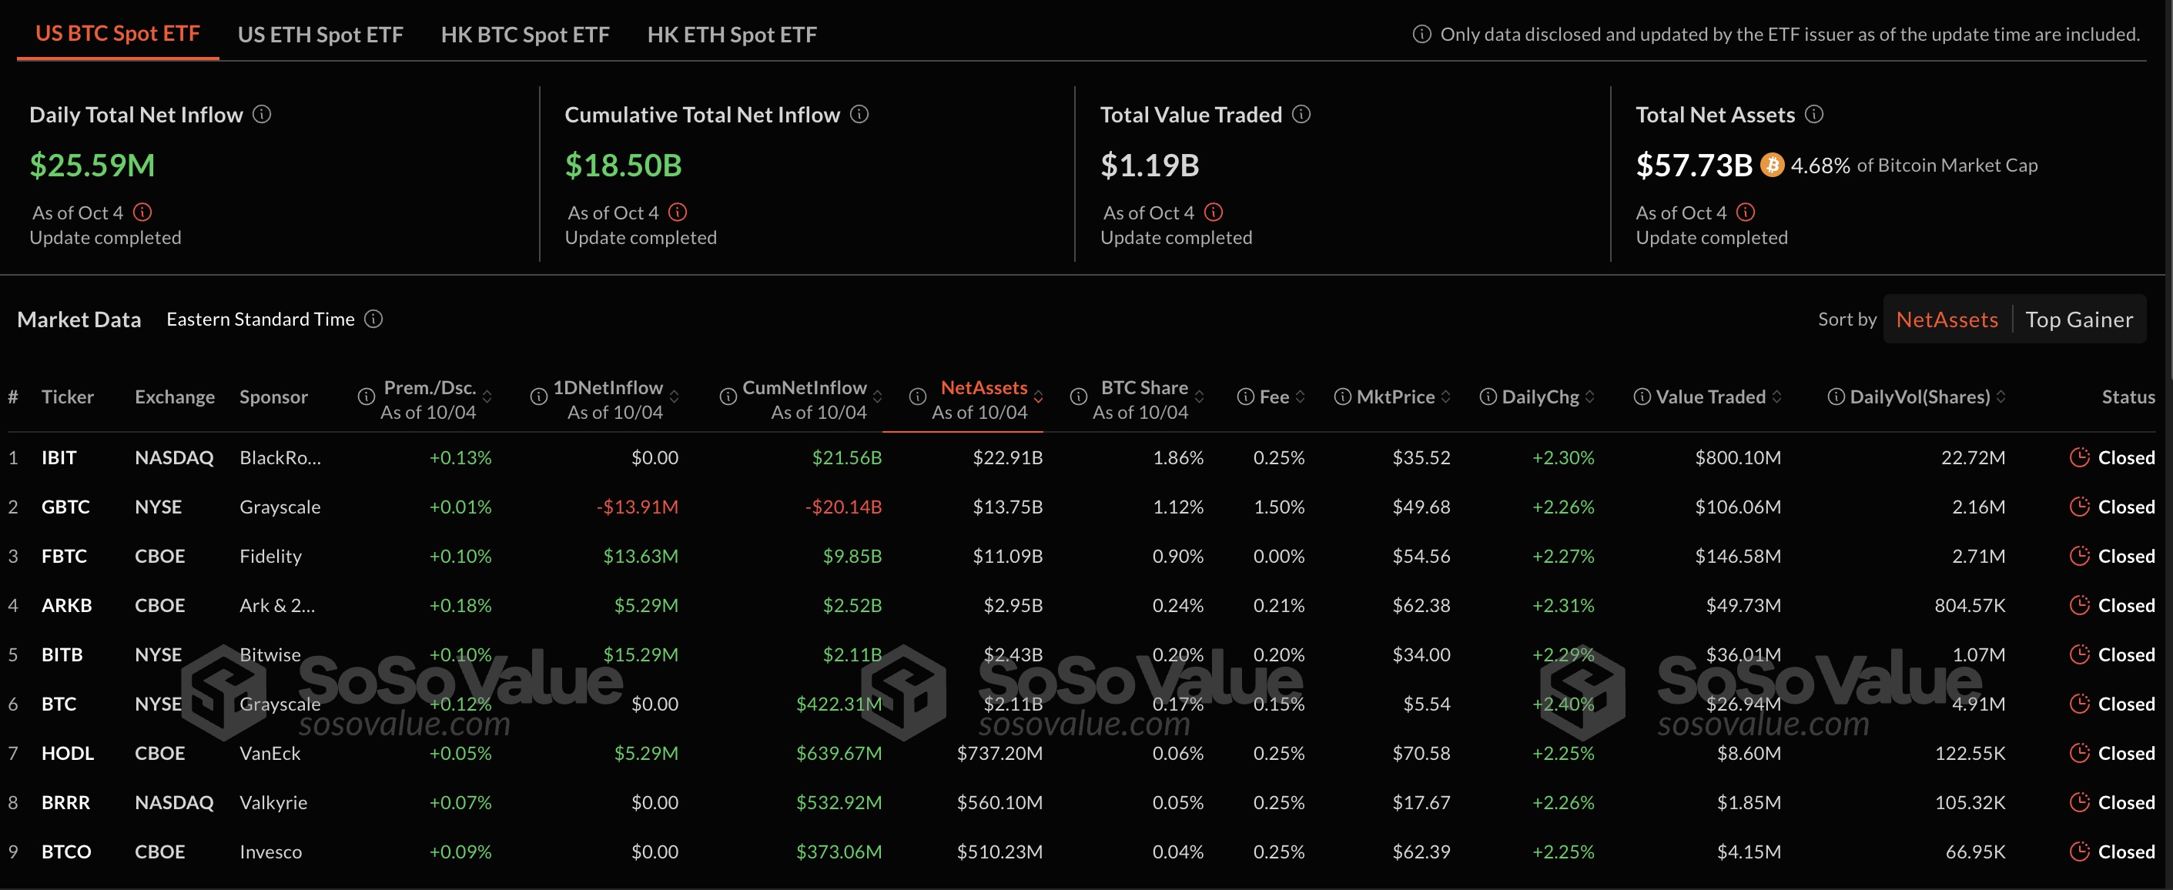Sort by NetAssets toggle option
This screenshot has height=890, width=2173.
(1947, 319)
